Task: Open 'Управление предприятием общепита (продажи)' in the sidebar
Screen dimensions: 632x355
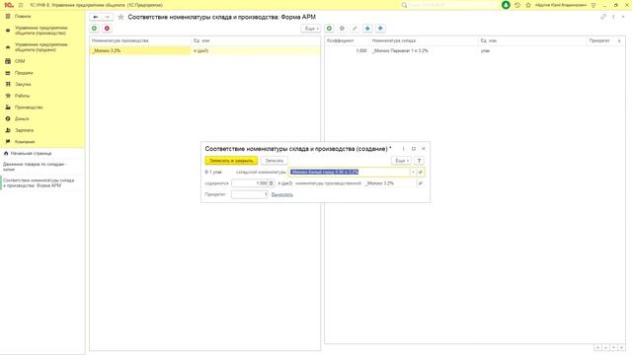Action: pos(40,47)
